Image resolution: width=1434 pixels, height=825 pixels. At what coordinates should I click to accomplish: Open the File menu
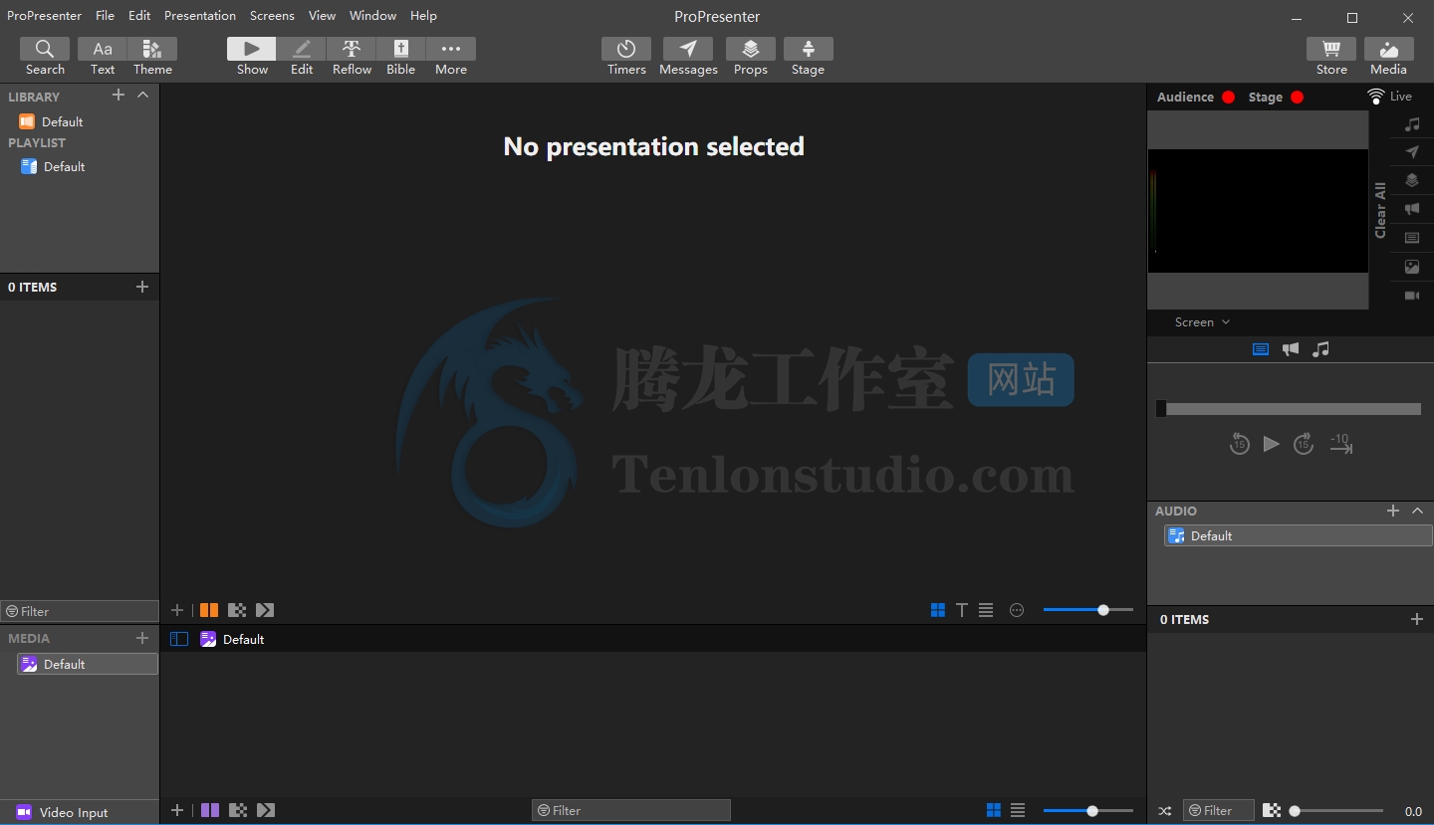pyautogui.click(x=105, y=16)
